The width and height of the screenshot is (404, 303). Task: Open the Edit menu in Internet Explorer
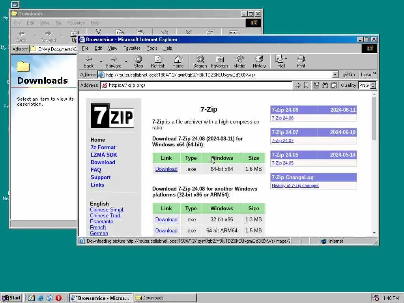tap(98, 48)
